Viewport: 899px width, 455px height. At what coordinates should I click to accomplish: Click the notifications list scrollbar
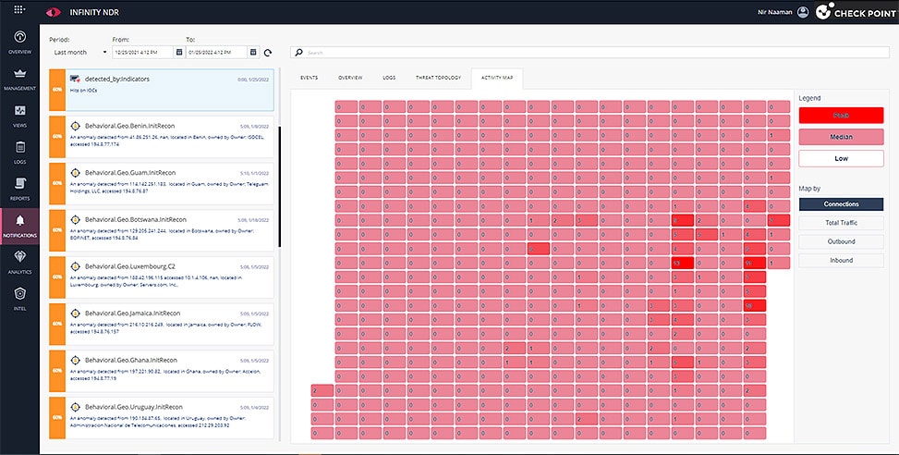click(279, 187)
